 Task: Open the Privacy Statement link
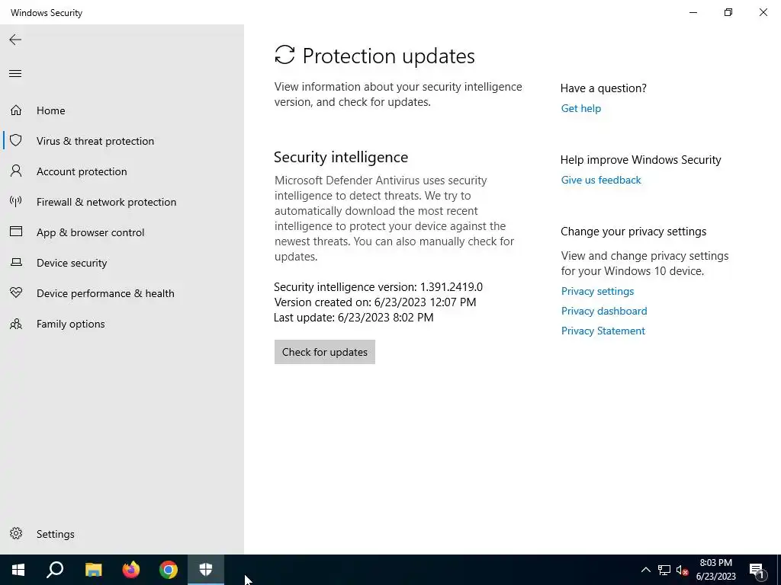click(x=603, y=331)
